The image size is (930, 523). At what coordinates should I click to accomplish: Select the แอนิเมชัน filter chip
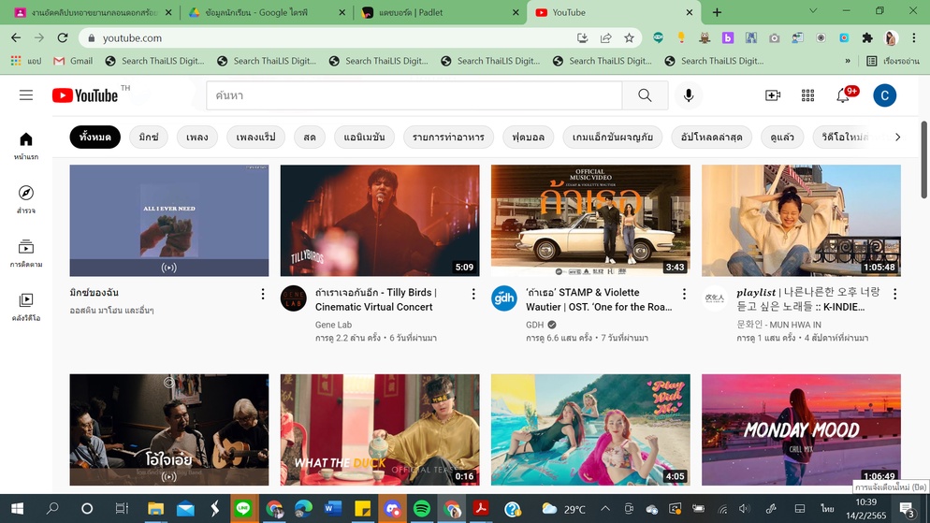click(x=364, y=137)
